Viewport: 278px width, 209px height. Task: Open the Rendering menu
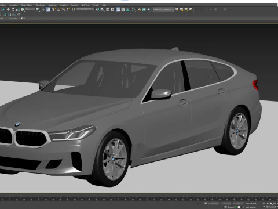click(x=41, y=5)
